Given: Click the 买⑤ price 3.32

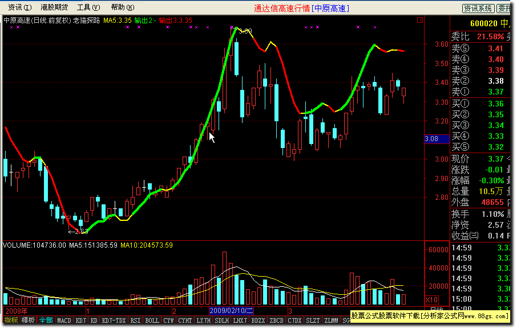Looking at the screenshot, I should coord(495,147).
